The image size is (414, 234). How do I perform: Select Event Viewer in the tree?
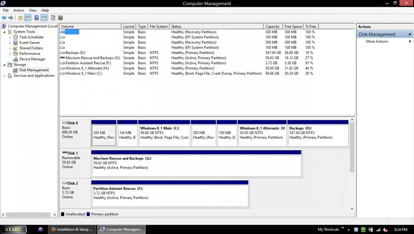(30, 43)
